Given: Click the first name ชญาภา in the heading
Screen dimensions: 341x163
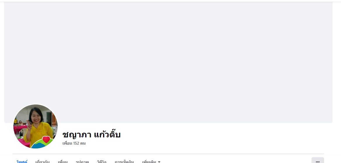Looking at the screenshot, I should coord(77,135).
